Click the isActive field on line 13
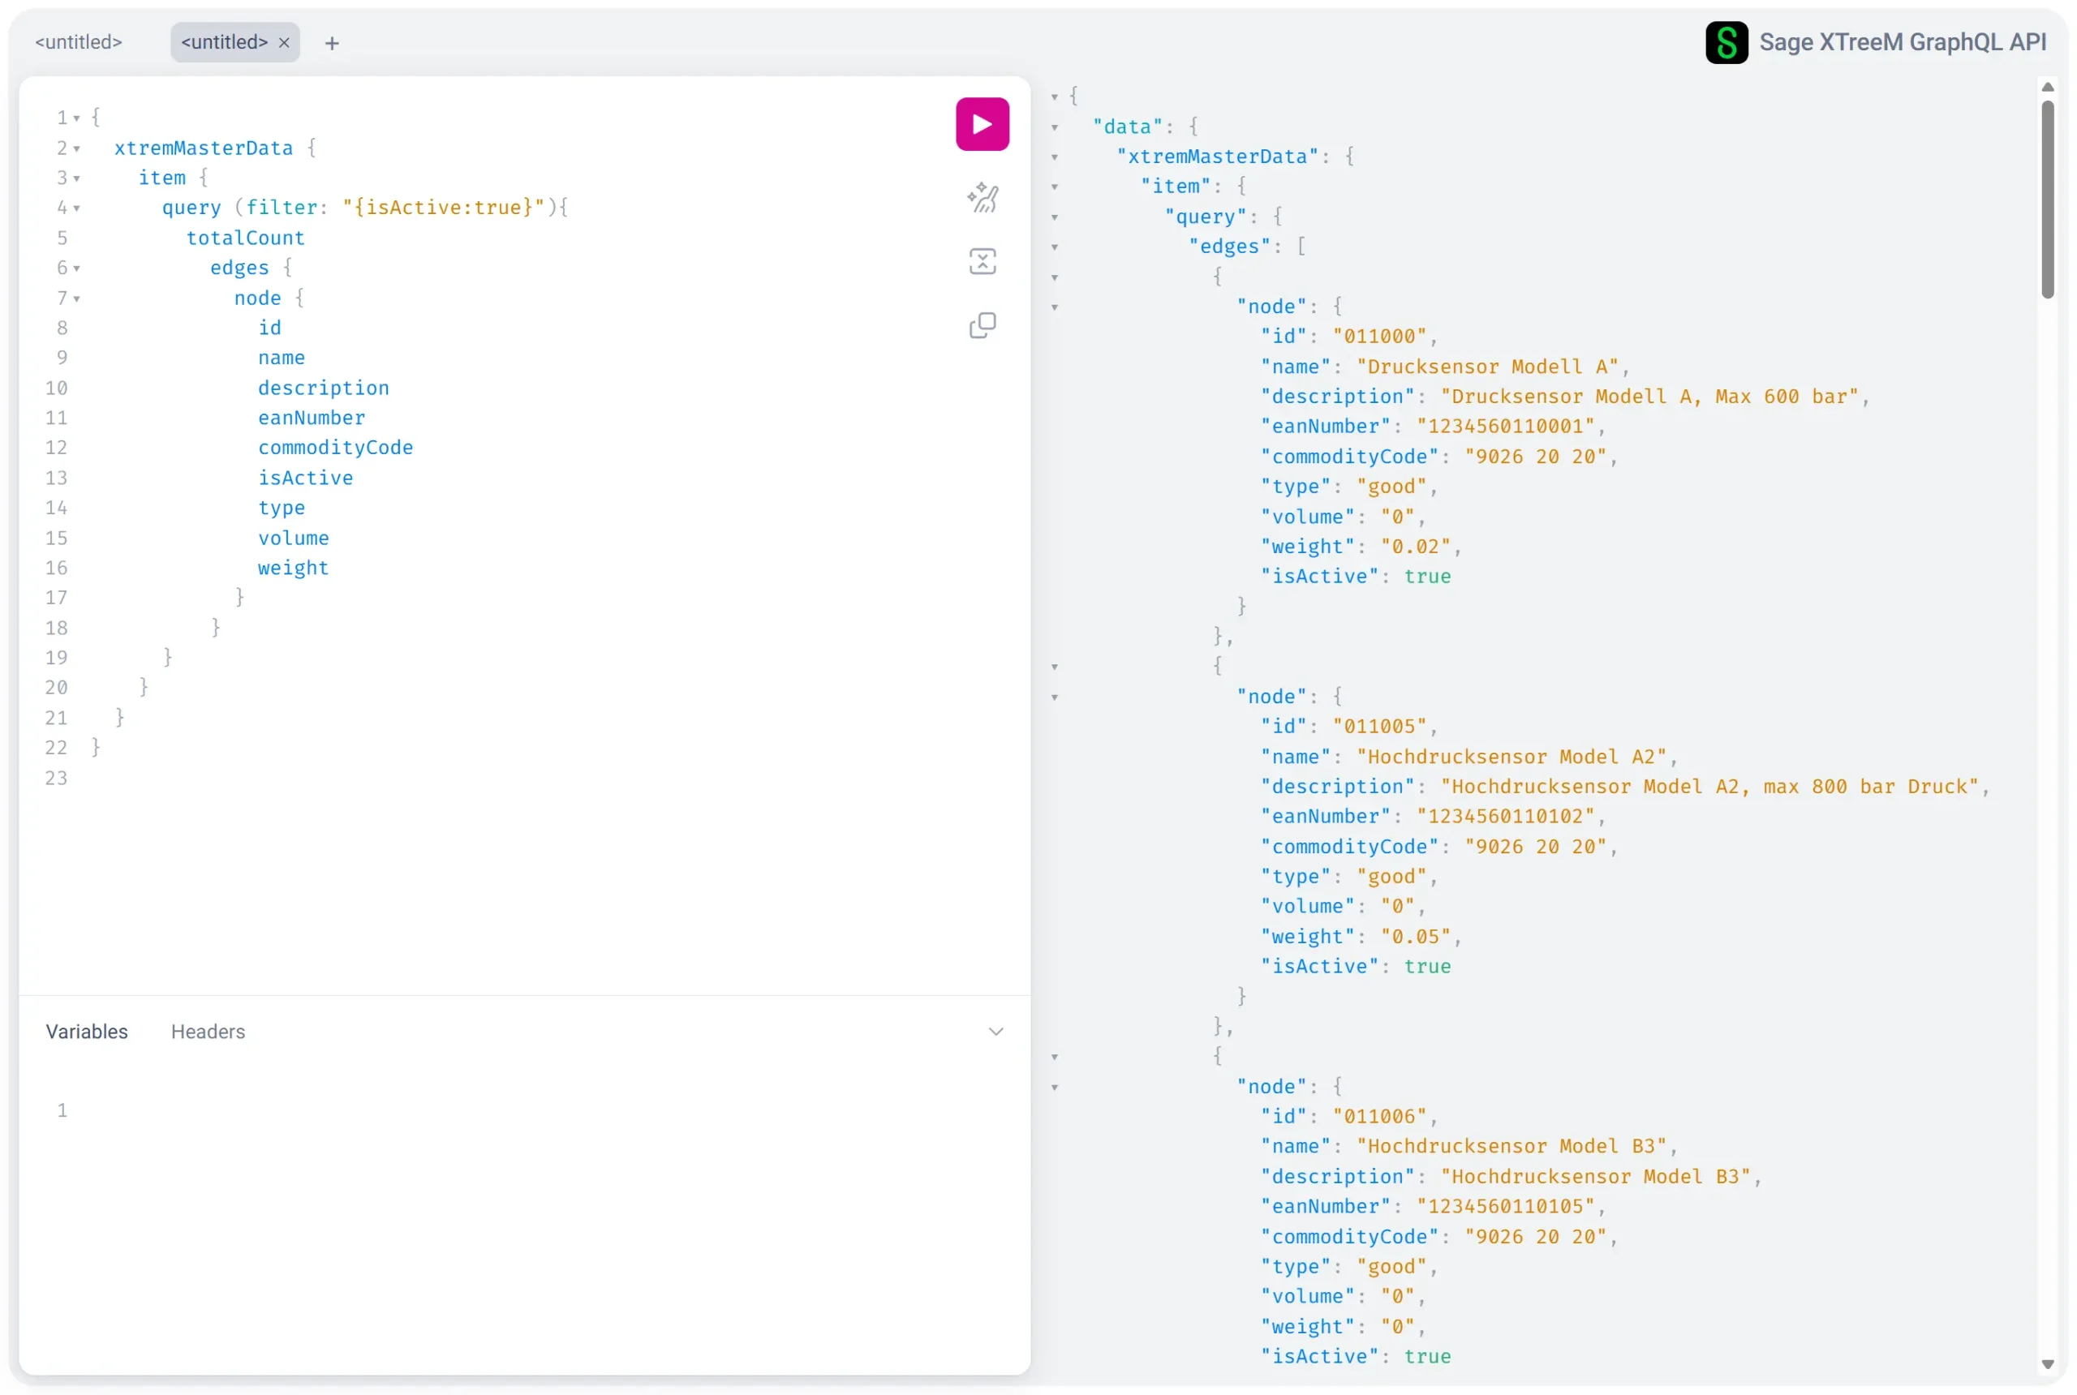The height and width of the screenshot is (1395, 2077). 305,478
